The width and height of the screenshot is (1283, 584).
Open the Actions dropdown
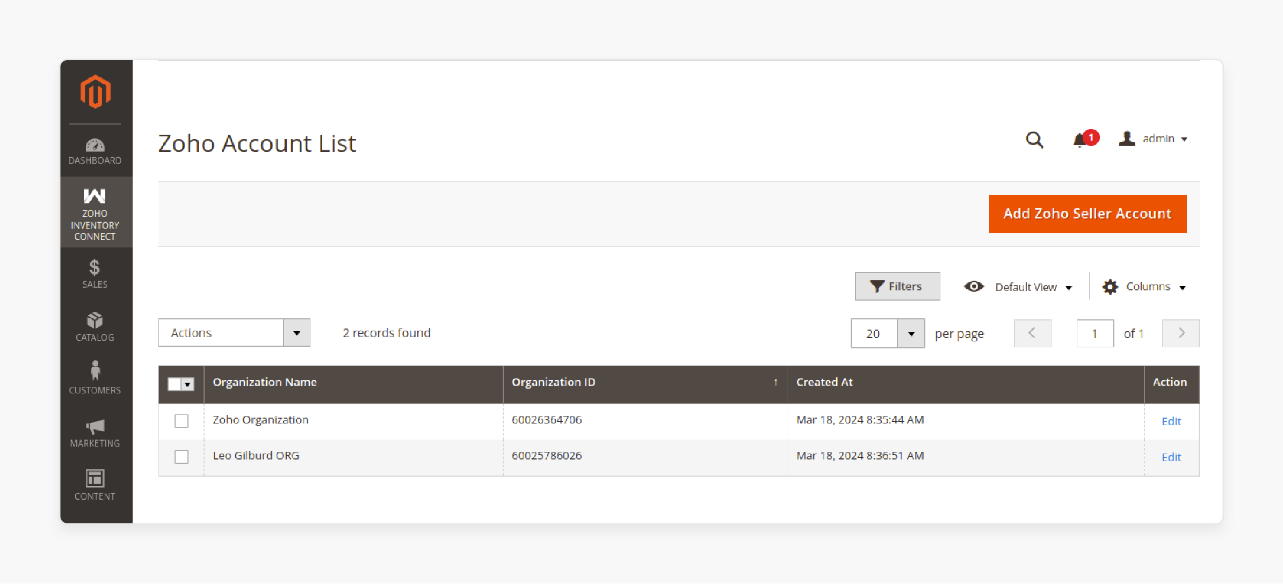(234, 333)
